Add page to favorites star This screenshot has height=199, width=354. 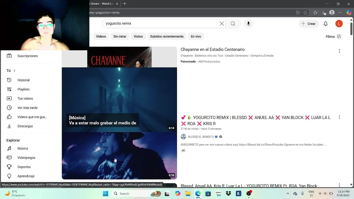pos(305,13)
